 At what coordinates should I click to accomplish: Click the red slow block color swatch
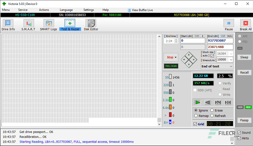pos(170,115)
